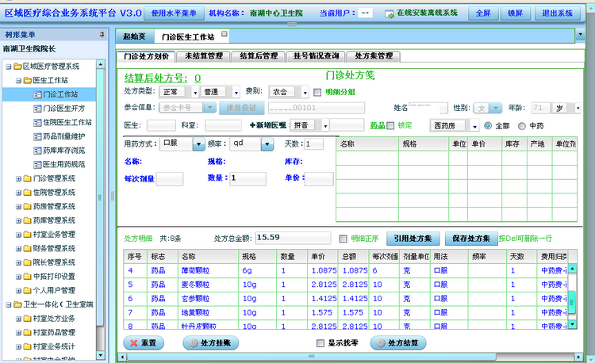Click the 门诊工作站 page icon in tree
595x363 pixels.
(x=37, y=95)
